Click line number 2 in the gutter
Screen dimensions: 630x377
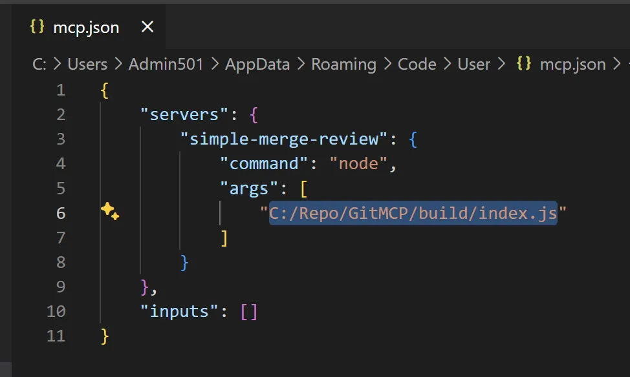tap(61, 115)
